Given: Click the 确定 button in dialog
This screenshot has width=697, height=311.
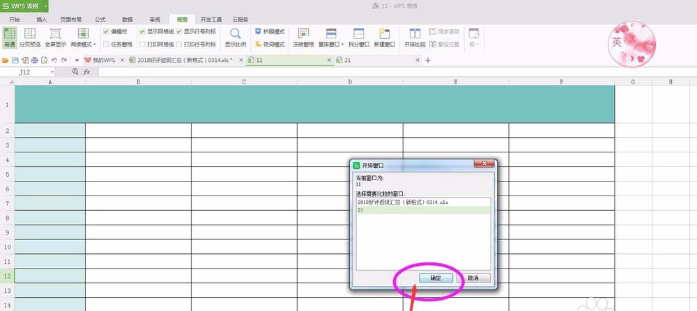Looking at the screenshot, I should point(436,278).
